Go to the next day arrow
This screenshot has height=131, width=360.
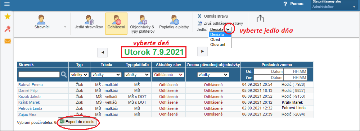(x=202, y=52)
